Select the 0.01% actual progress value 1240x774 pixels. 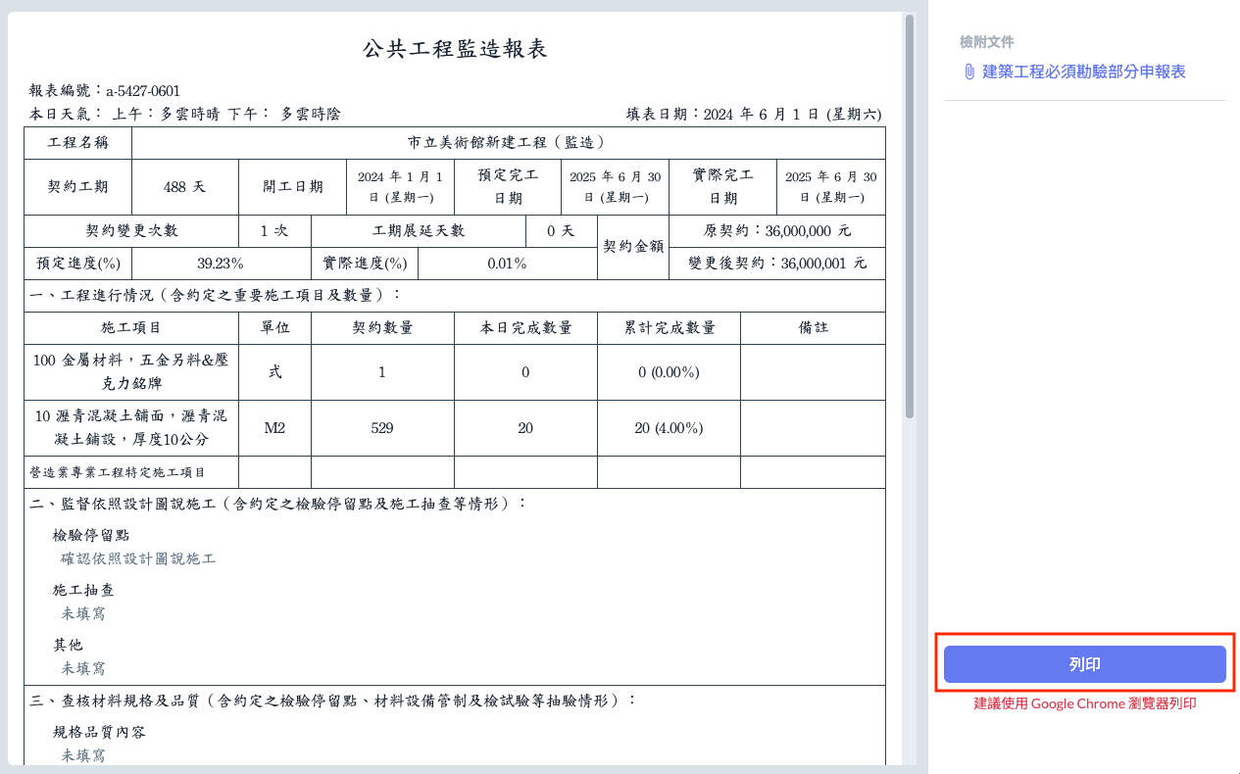507,264
